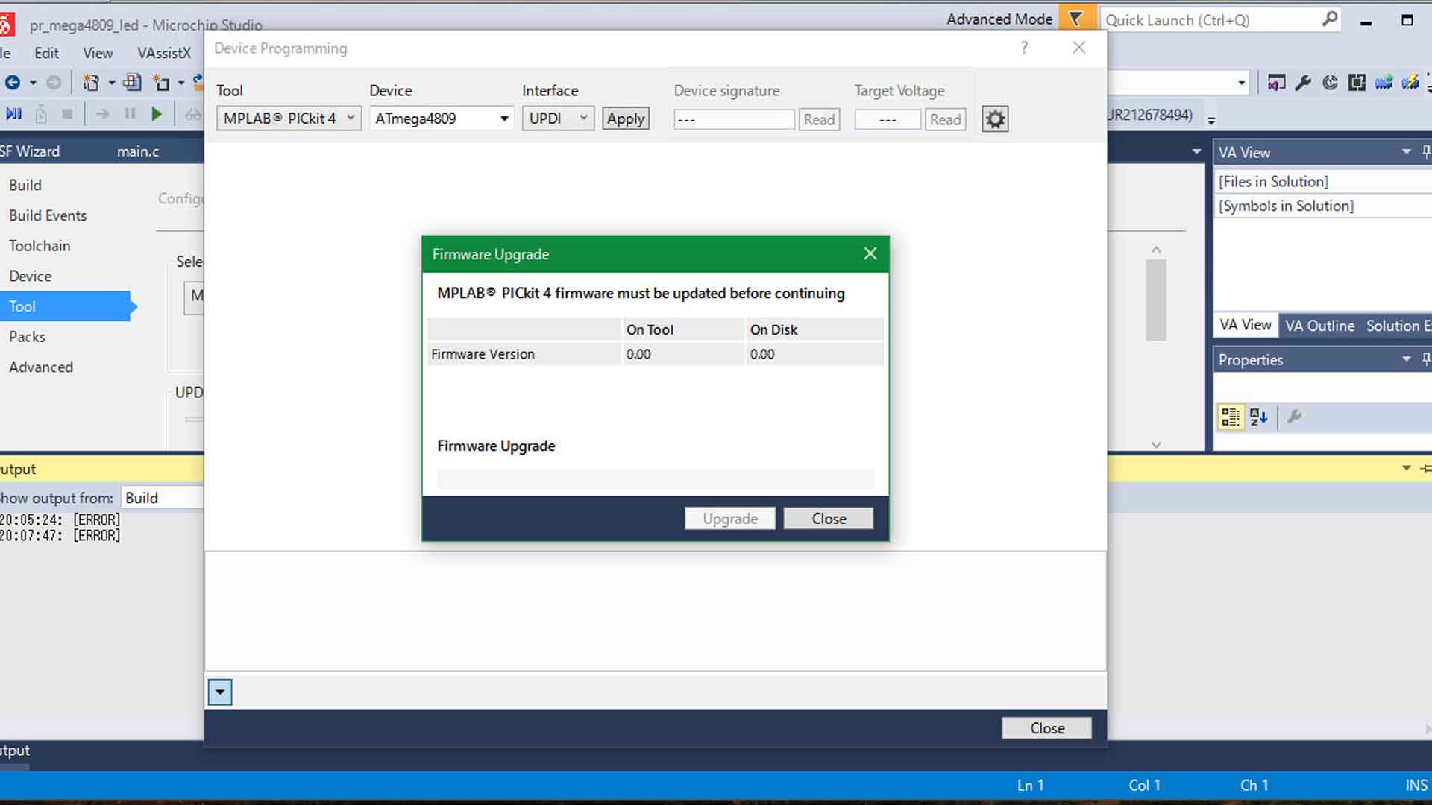The height and width of the screenshot is (805, 1432).
Task: Click Read button beside Device signature
Action: coord(819,119)
